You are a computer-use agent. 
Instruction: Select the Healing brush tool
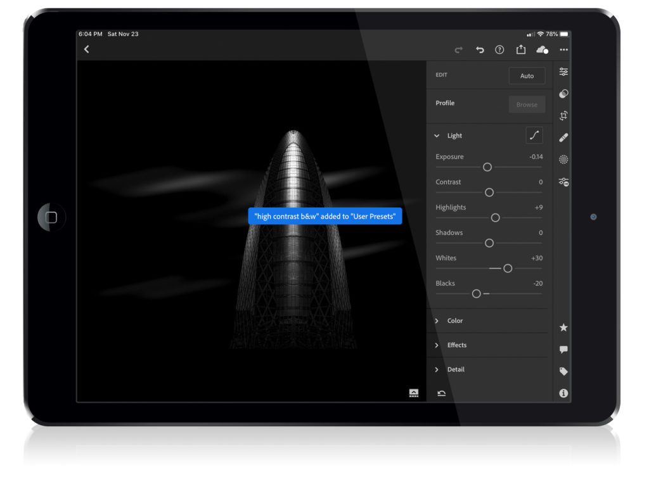coord(563,137)
